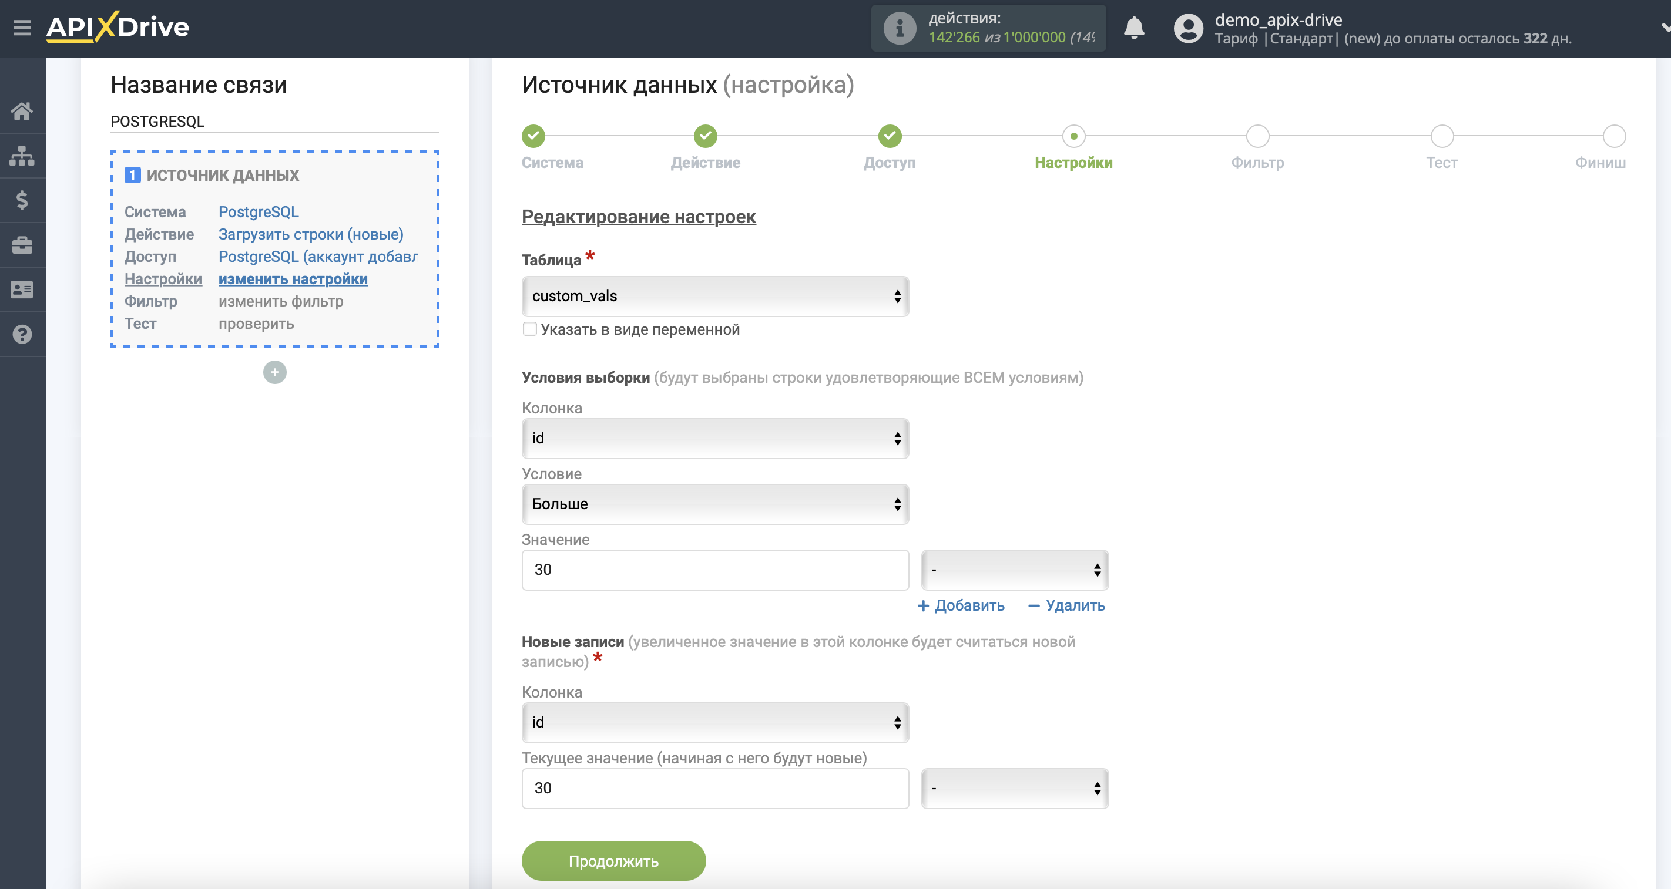Switch to the Система step label
Image resolution: width=1671 pixels, height=889 pixels.
point(553,163)
